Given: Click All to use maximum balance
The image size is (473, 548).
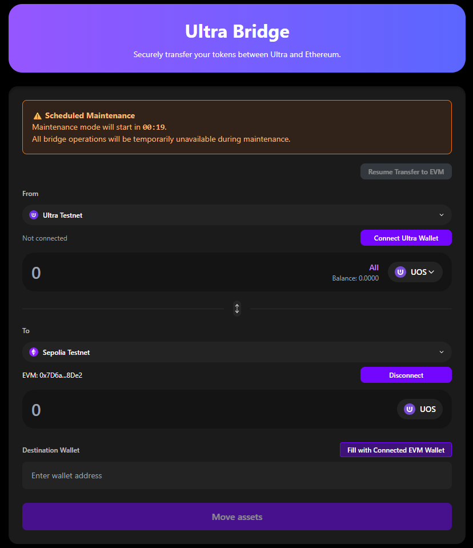Looking at the screenshot, I should [x=374, y=267].
